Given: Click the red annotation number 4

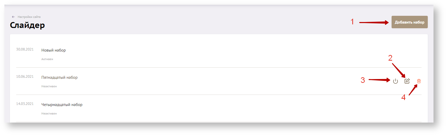Looking at the screenshot, I should pos(403,97).
